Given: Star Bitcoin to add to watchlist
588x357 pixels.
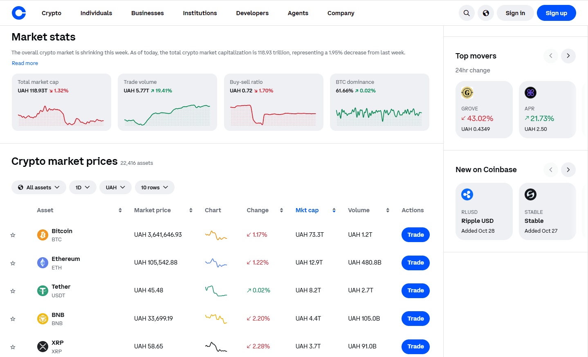Looking at the screenshot, I should (x=13, y=235).
